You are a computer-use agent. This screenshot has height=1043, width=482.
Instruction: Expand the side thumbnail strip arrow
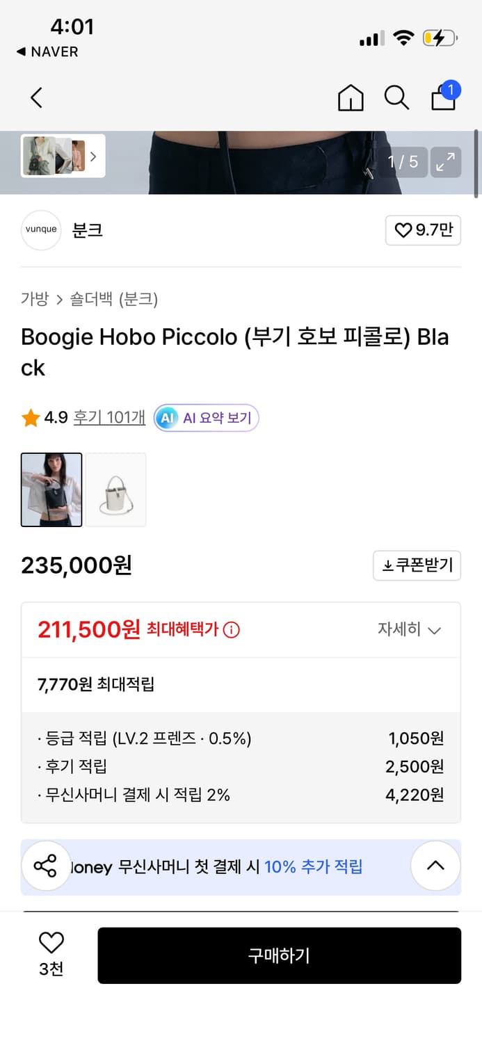[x=93, y=156]
